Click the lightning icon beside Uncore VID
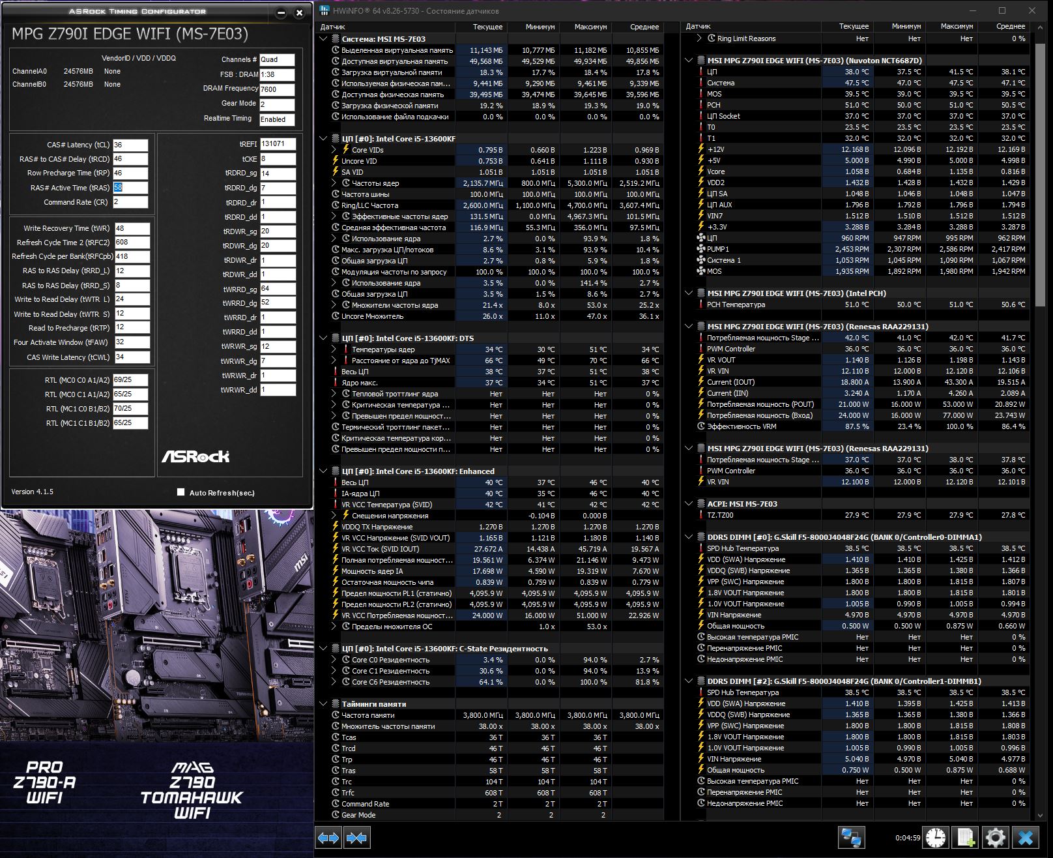The height and width of the screenshot is (858, 1053). point(336,161)
